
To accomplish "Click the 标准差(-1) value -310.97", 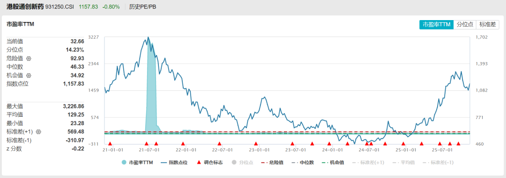I will click(x=75, y=140).
